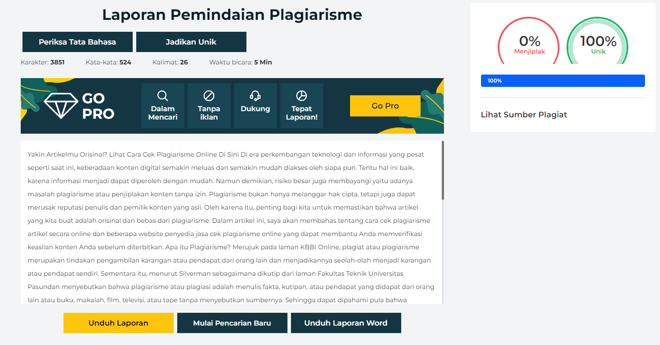Click the no-ads circle slash icon
This screenshot has height=345, width=660.
tap(209, 96)
